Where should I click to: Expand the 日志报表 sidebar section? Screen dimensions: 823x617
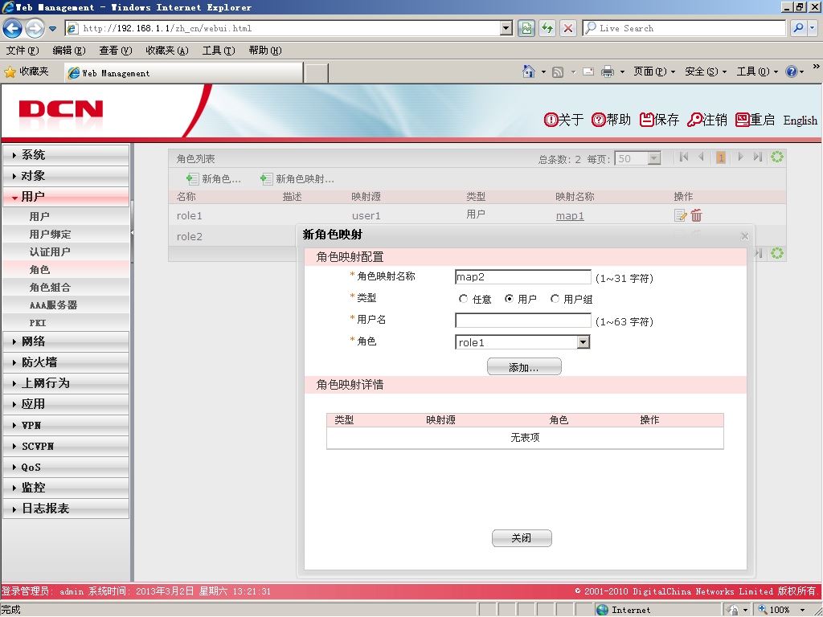(66, 509)
